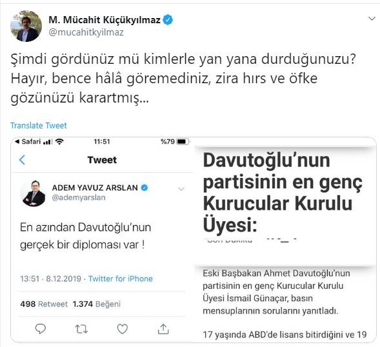380x347 pixels.
Task: Click Adem Yavuz Arslan's avatar
Action: 33,193
